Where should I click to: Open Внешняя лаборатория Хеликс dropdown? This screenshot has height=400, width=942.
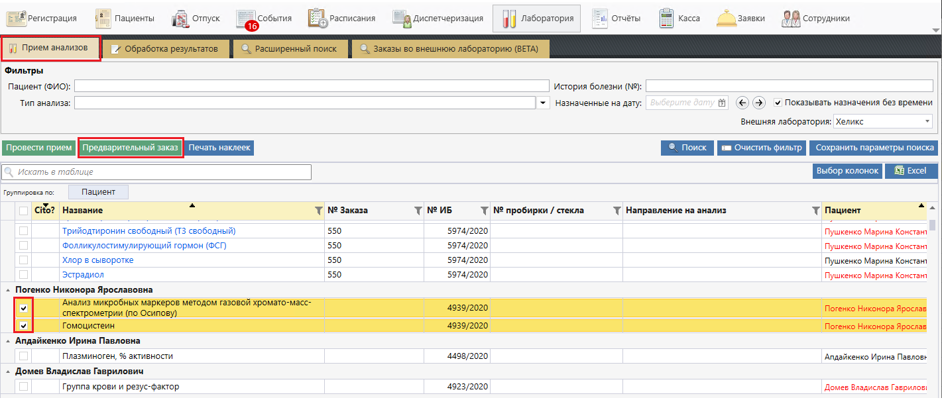pos(927,122)
